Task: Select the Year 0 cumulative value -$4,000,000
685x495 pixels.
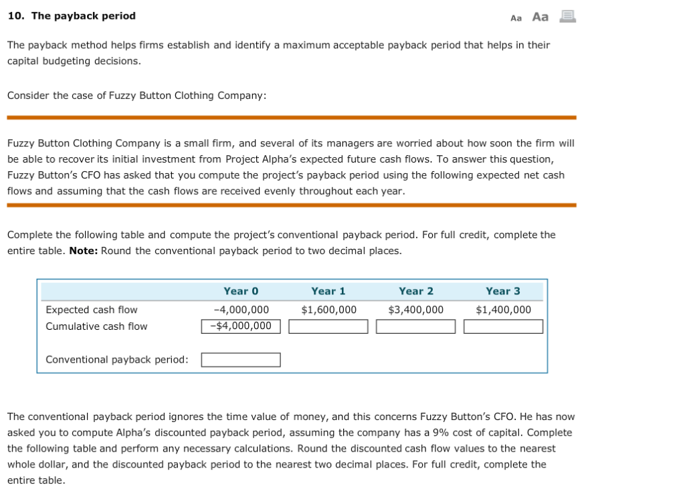Action: click(x=240, y=326)
